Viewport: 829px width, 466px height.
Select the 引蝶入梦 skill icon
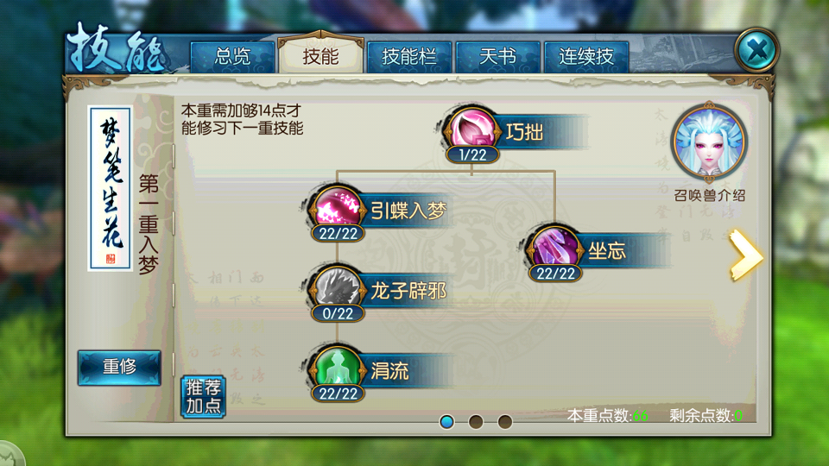[x=338, y=208]
